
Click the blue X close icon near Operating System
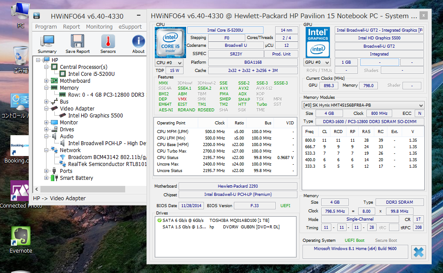click(x=418, y=252)
